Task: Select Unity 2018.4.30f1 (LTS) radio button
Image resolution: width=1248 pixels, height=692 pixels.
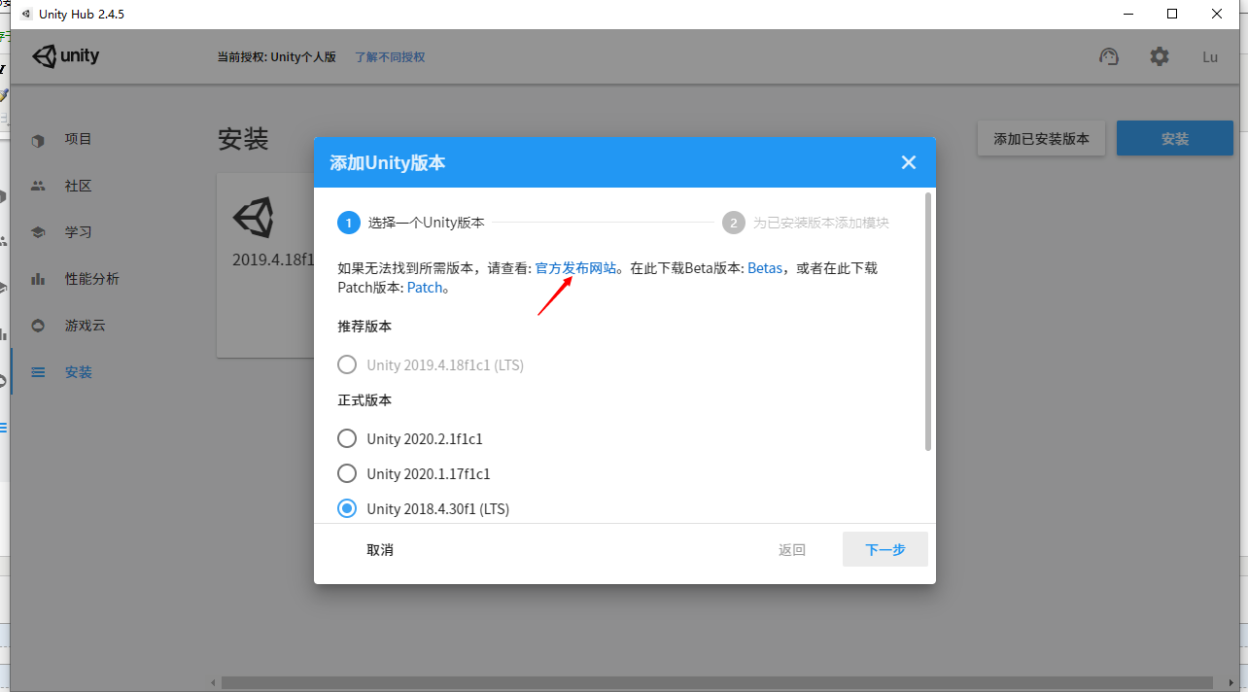Action: (x=347, y=508)
